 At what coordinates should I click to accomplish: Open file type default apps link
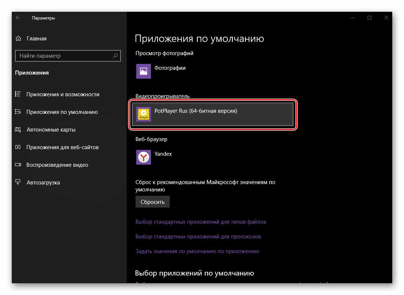click(201, 222)
